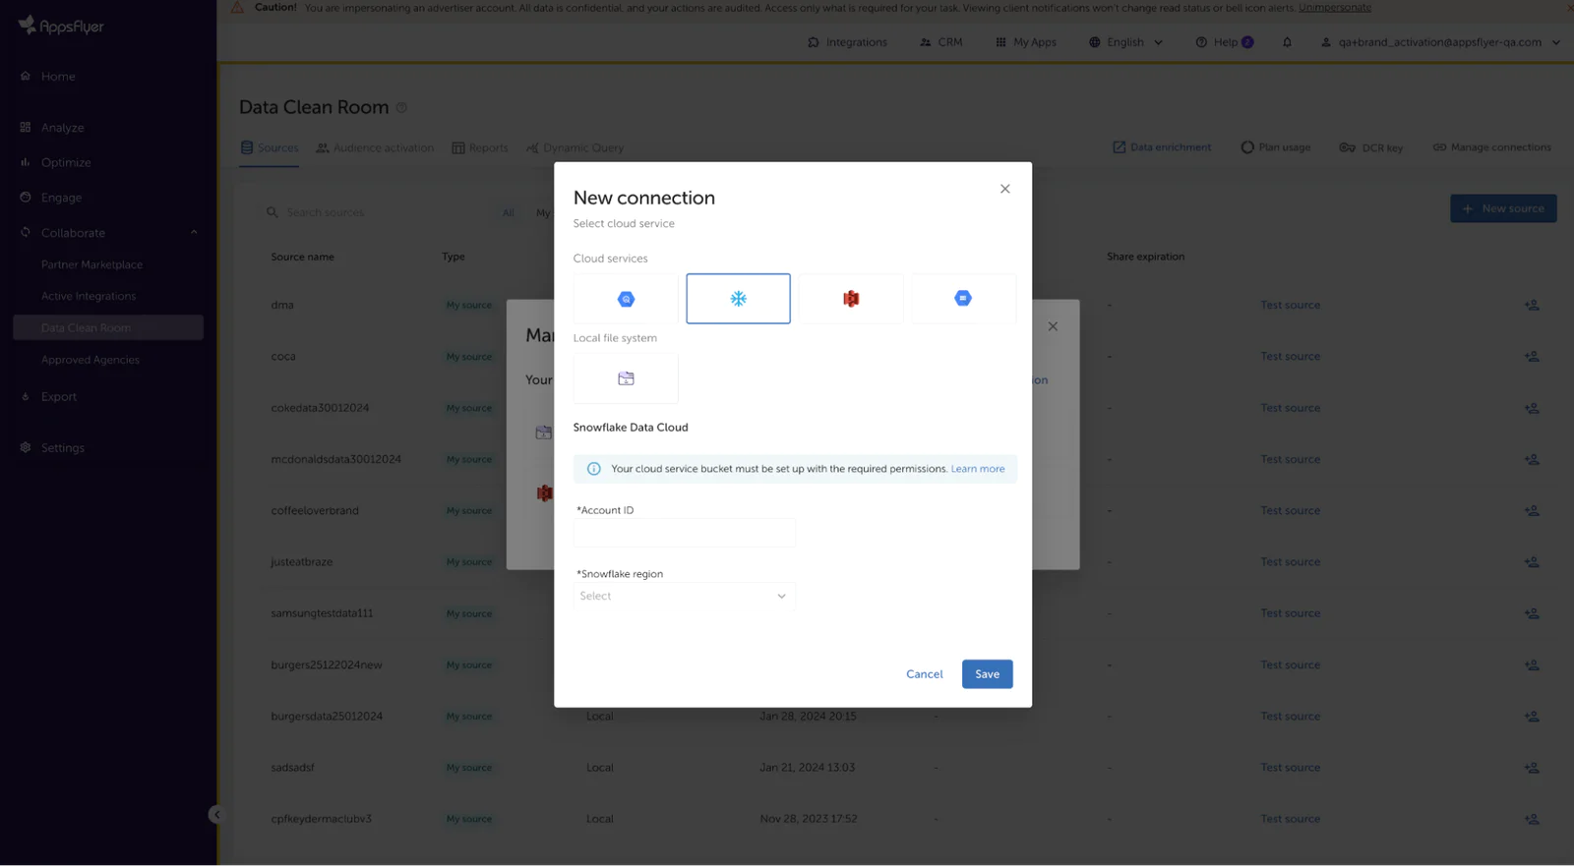Click the source name cpfkeydermaclubv3

click(x=321, y=819)
